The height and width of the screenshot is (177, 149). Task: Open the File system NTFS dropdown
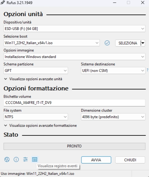[36, 117]
